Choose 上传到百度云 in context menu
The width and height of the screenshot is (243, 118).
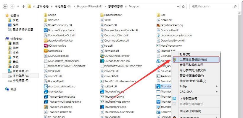tap(196, 99)
